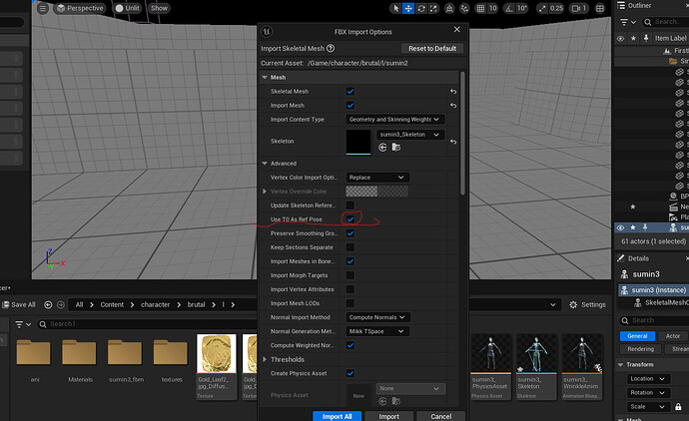Viewport: 689px width, 421px height.
Task: Enable Import Vertex Attributes checkbox
Action: [x=350, y=289]
